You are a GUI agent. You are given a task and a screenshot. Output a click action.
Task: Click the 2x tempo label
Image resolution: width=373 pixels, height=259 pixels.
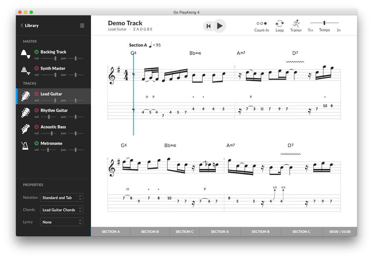tap(339, 30)
